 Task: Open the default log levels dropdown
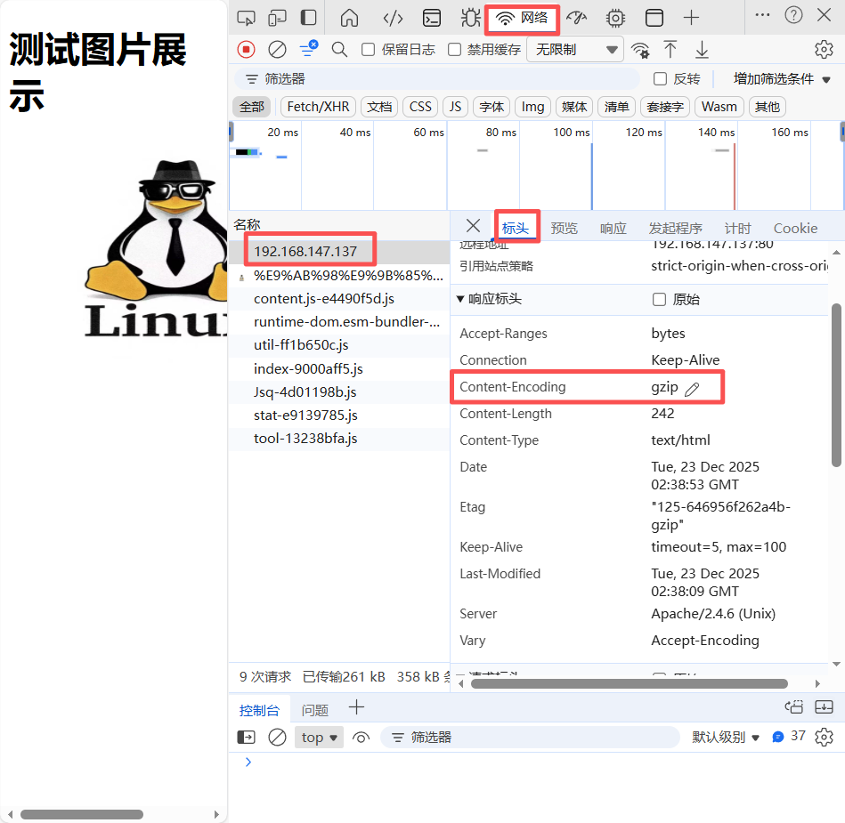click(726, 737)
